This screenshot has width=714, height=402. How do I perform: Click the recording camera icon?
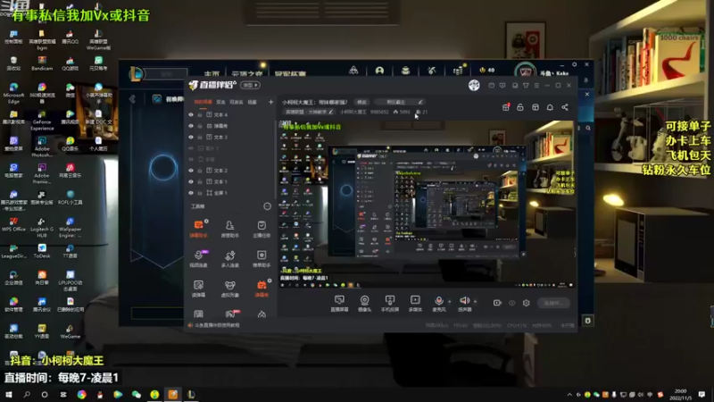[497, 303]
